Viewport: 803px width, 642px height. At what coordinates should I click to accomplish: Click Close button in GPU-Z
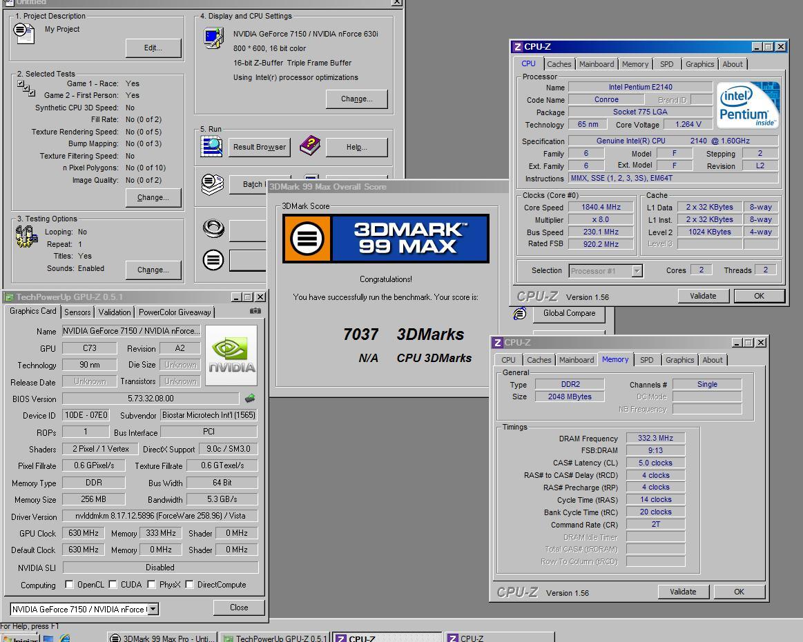pyautogui.click(x=239, y=608)
